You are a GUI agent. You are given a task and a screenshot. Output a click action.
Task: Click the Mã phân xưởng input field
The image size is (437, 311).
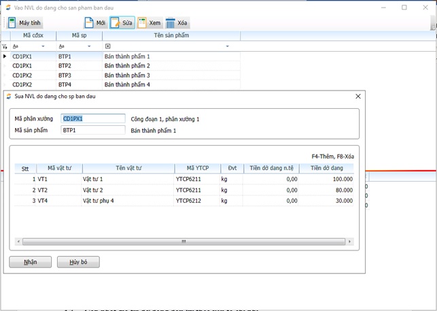[x=93, y=118]
